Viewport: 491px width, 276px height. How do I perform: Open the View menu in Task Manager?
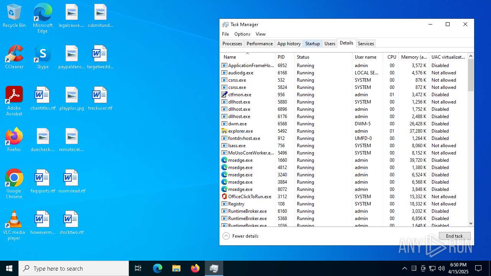(260, 34)
